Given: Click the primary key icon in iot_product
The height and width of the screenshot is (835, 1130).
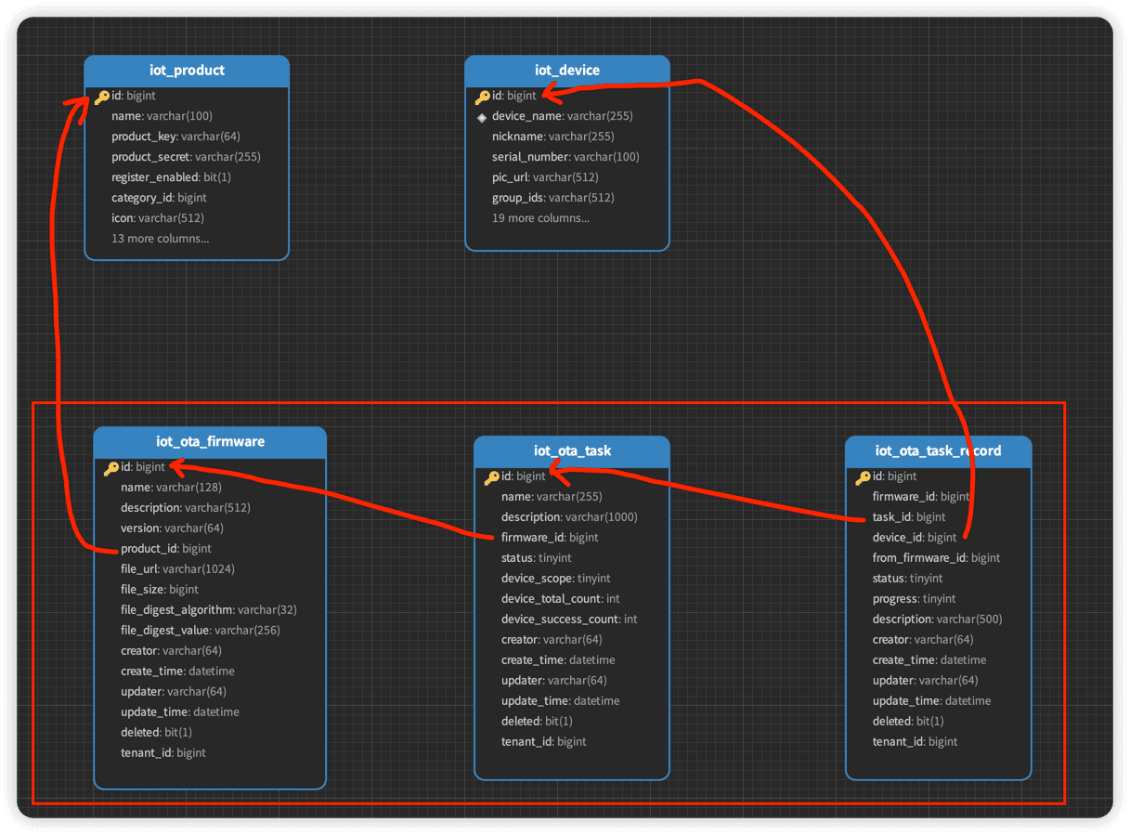Looking at the screenshot, I should point(102,96).
